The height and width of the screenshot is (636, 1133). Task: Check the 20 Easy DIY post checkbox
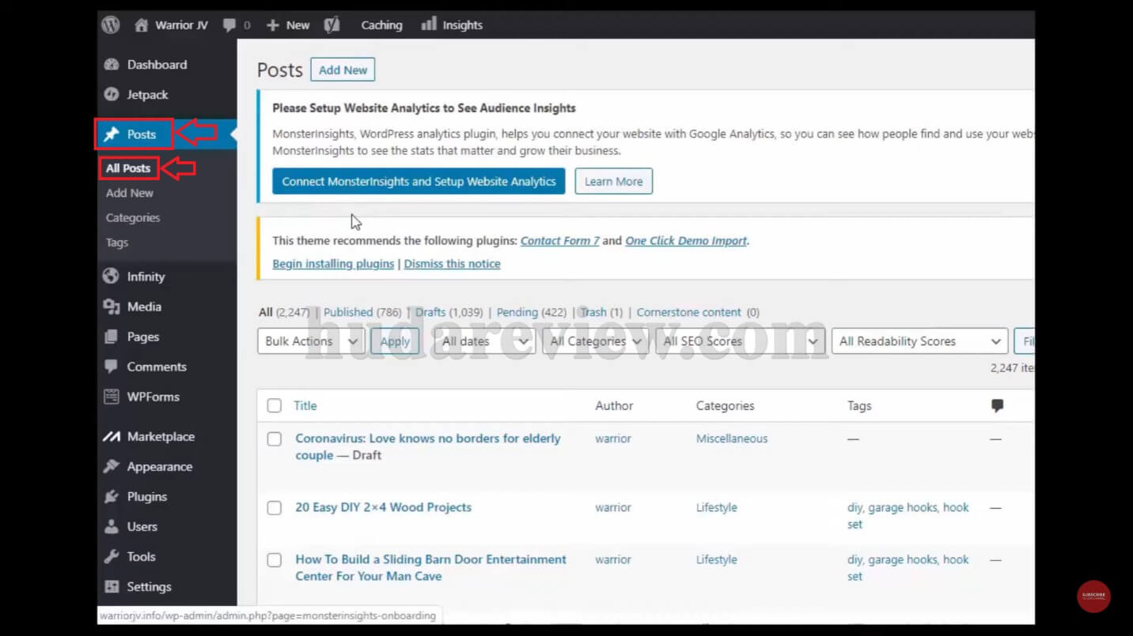point(274,508)
